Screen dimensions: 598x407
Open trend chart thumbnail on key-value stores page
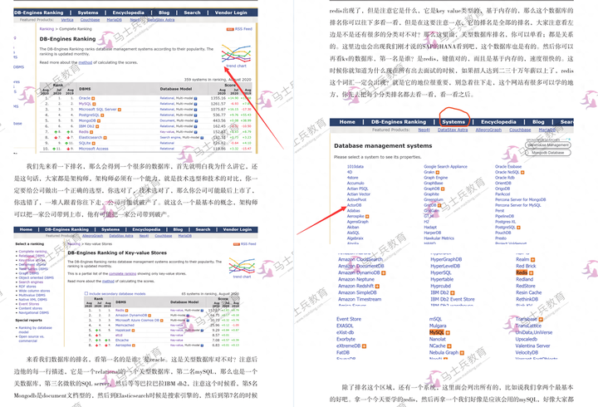(242, 266)
